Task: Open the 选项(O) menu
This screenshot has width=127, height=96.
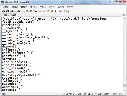Action: coord(34,7)
